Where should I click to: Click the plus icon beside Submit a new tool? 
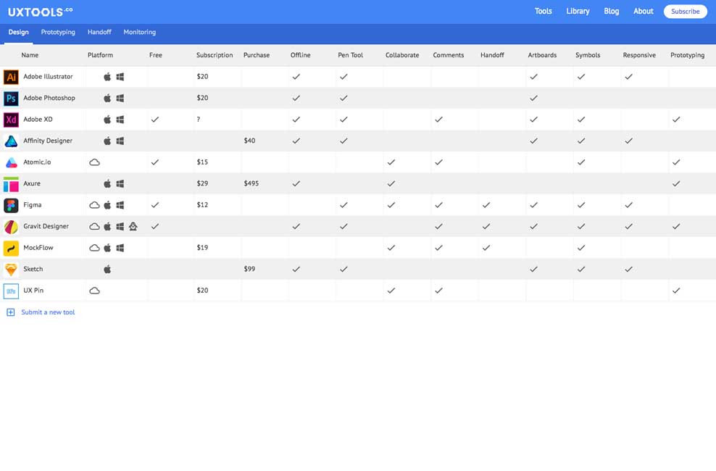coord(10,312)
